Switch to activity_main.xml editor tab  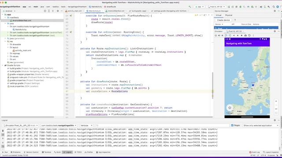click(74, 11)
